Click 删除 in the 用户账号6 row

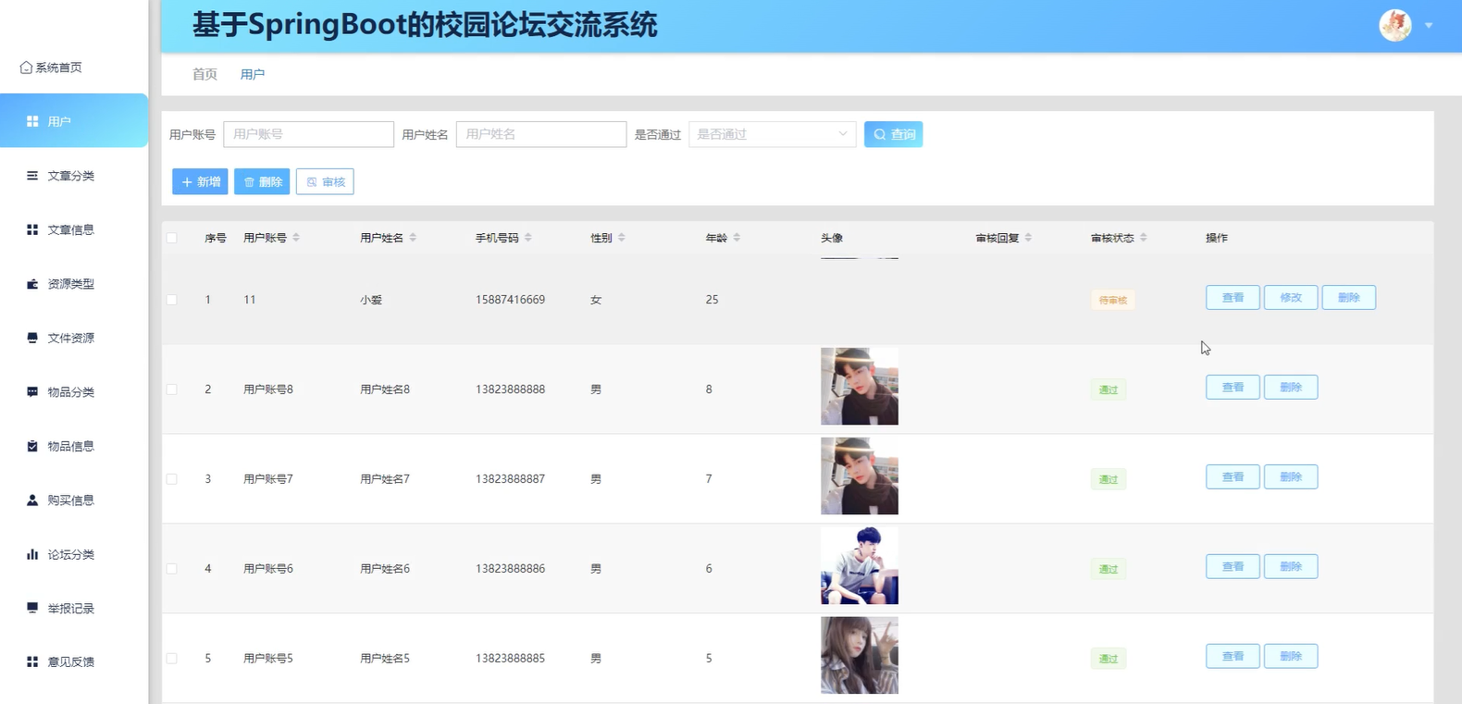pos(1291,566)
